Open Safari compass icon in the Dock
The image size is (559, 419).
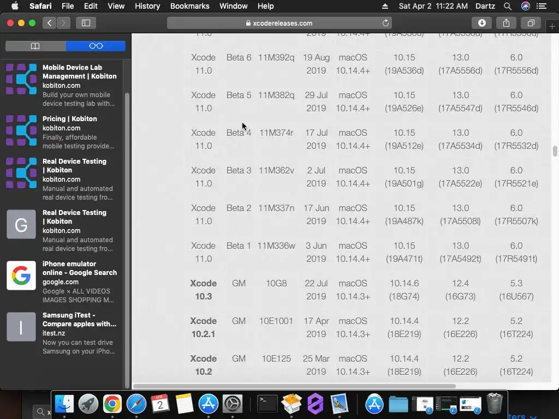pos(136,404)
